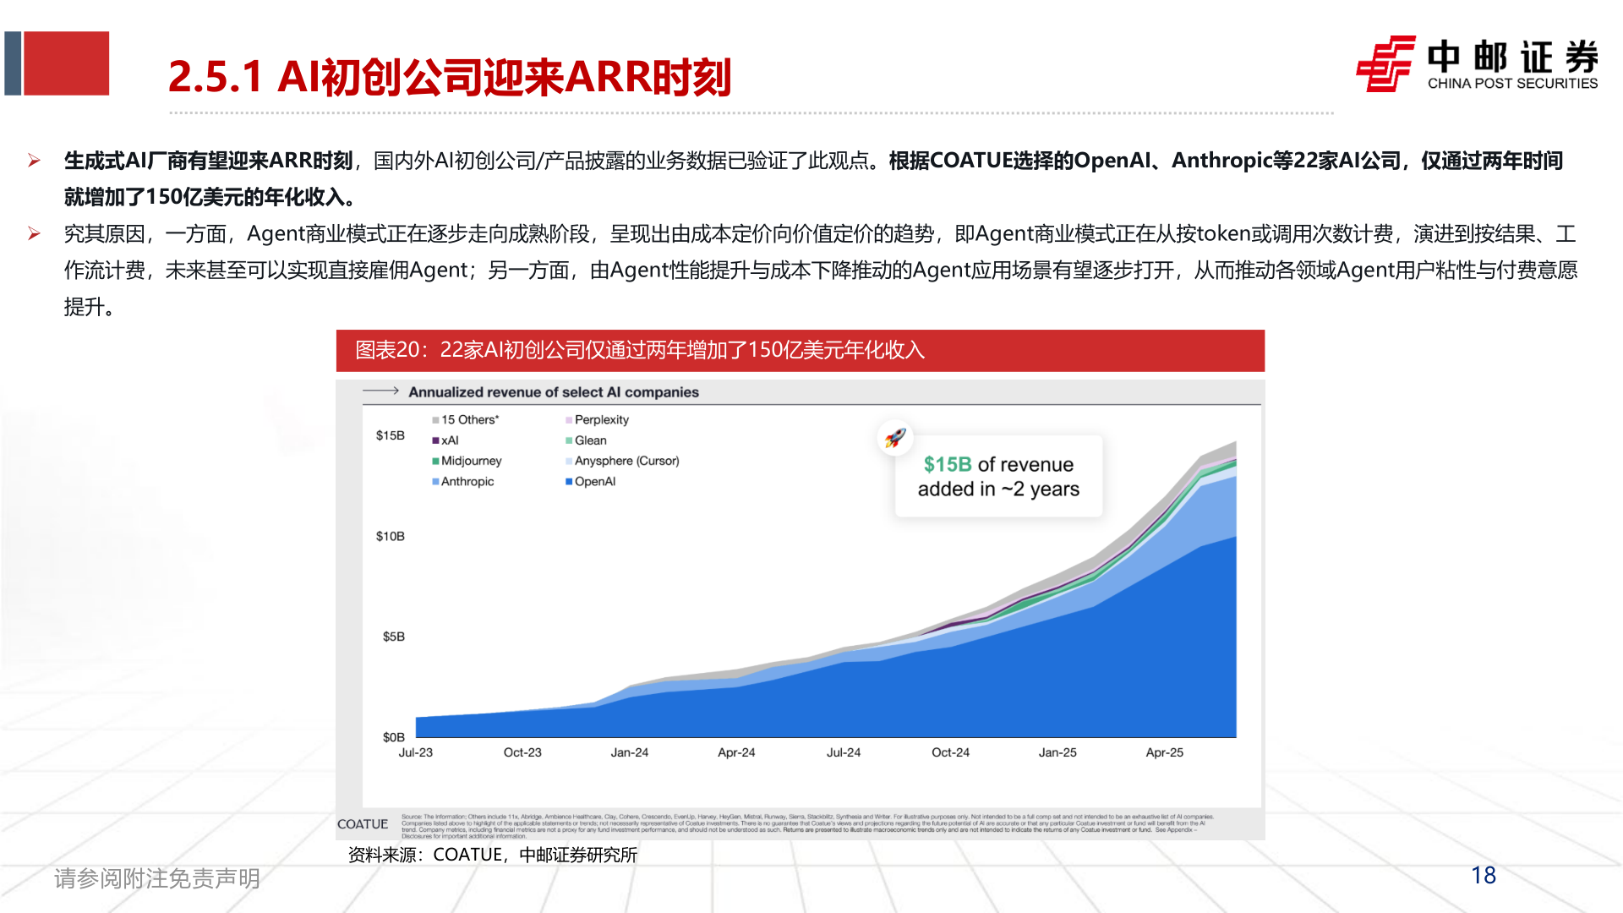Screen dimensions: 1623x913
Task: Toggle the Midjourney series visibility
Action: (x=434, y=461)
